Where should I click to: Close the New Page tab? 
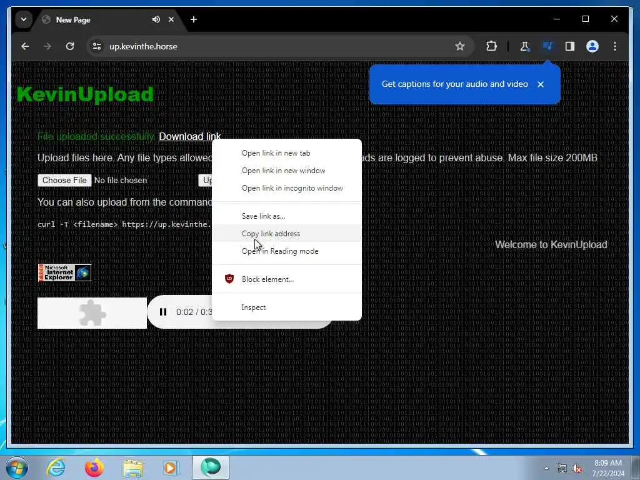point(171,19)
